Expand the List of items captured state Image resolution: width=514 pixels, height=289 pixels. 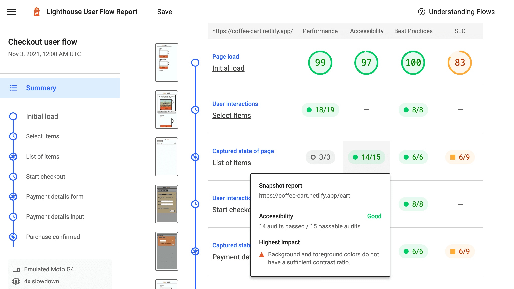coord(232,163)
